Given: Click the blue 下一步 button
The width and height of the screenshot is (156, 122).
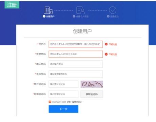Looking at the screenshot, I should pyautogui.click(x=63, y=109).
